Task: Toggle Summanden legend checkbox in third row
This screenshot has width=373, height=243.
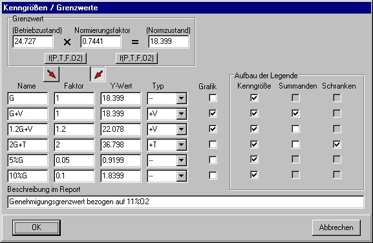Action: pos(295,129)
